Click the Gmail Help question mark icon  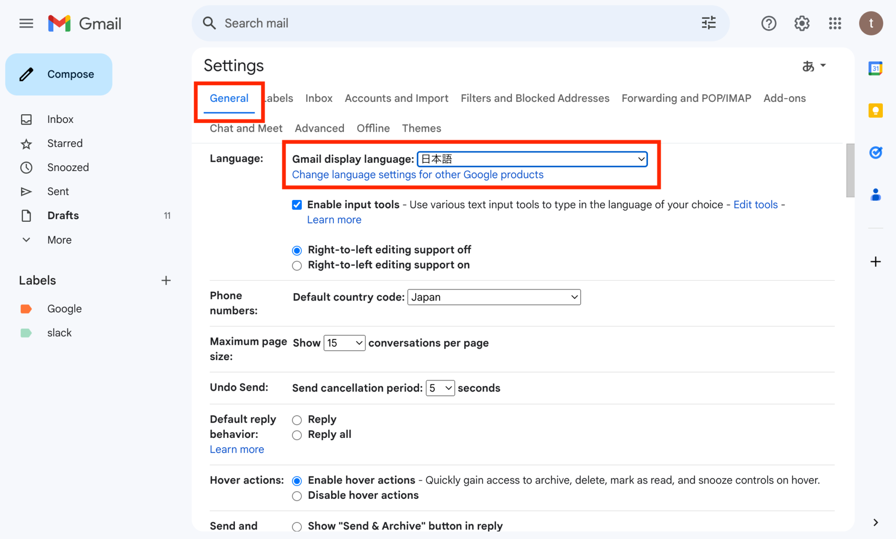click(x=769, y=23)
